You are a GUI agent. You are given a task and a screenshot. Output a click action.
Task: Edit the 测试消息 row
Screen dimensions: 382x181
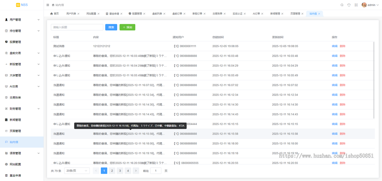(x=335, y=46)
